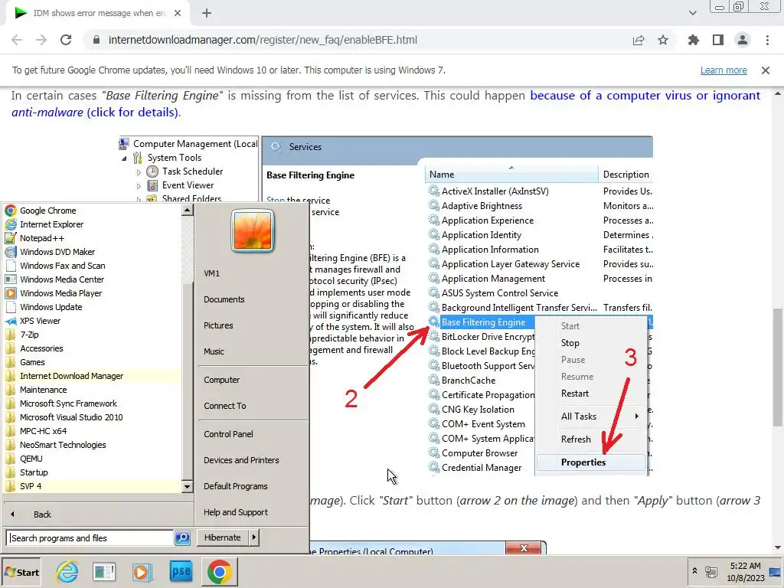Click the network icon in system tray

[x=710, y=572]
